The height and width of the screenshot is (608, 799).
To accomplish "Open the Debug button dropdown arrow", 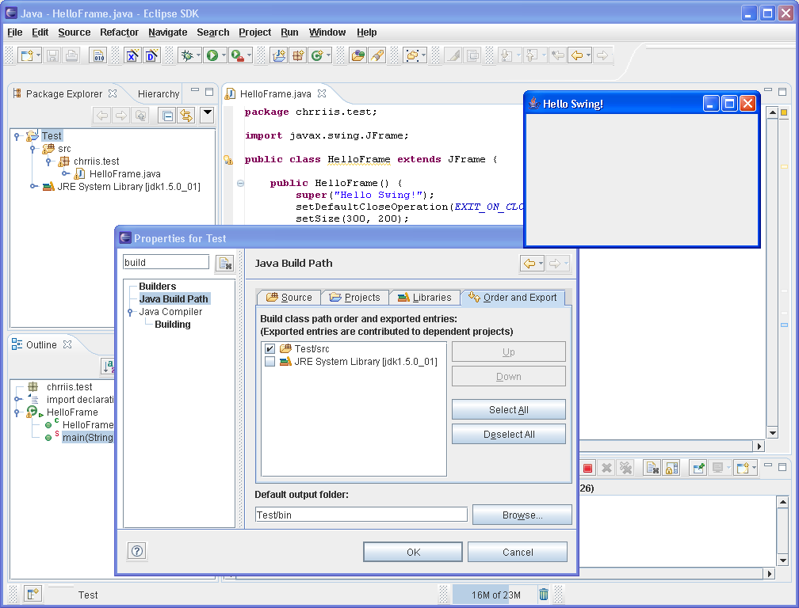I will (x=199, y=55).
